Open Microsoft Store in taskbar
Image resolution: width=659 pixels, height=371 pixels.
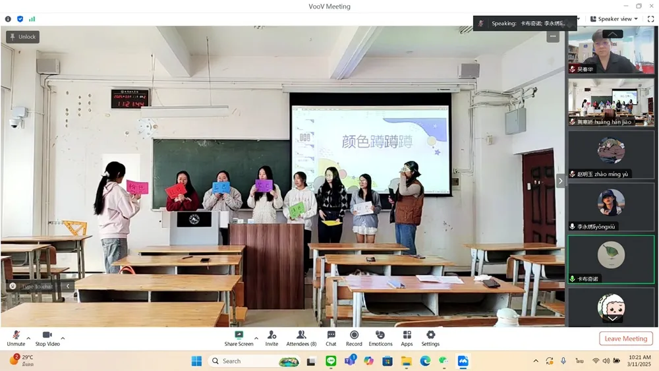387,361
